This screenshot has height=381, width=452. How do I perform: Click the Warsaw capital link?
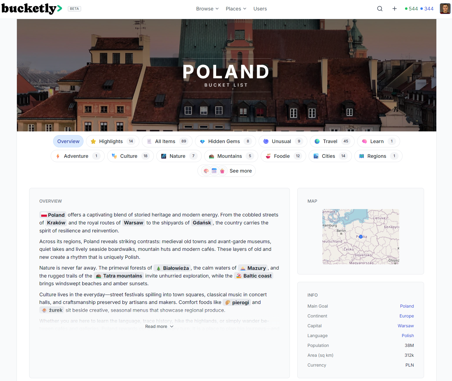coord(406,326)
